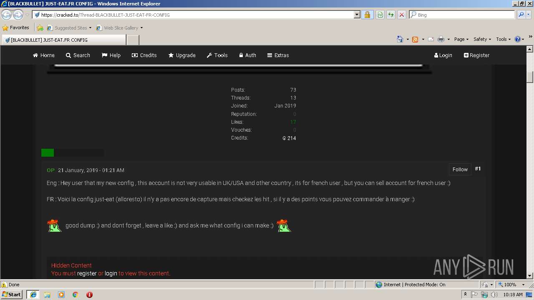
Task: Click the security lock icon in address bar
Action: 367,15
